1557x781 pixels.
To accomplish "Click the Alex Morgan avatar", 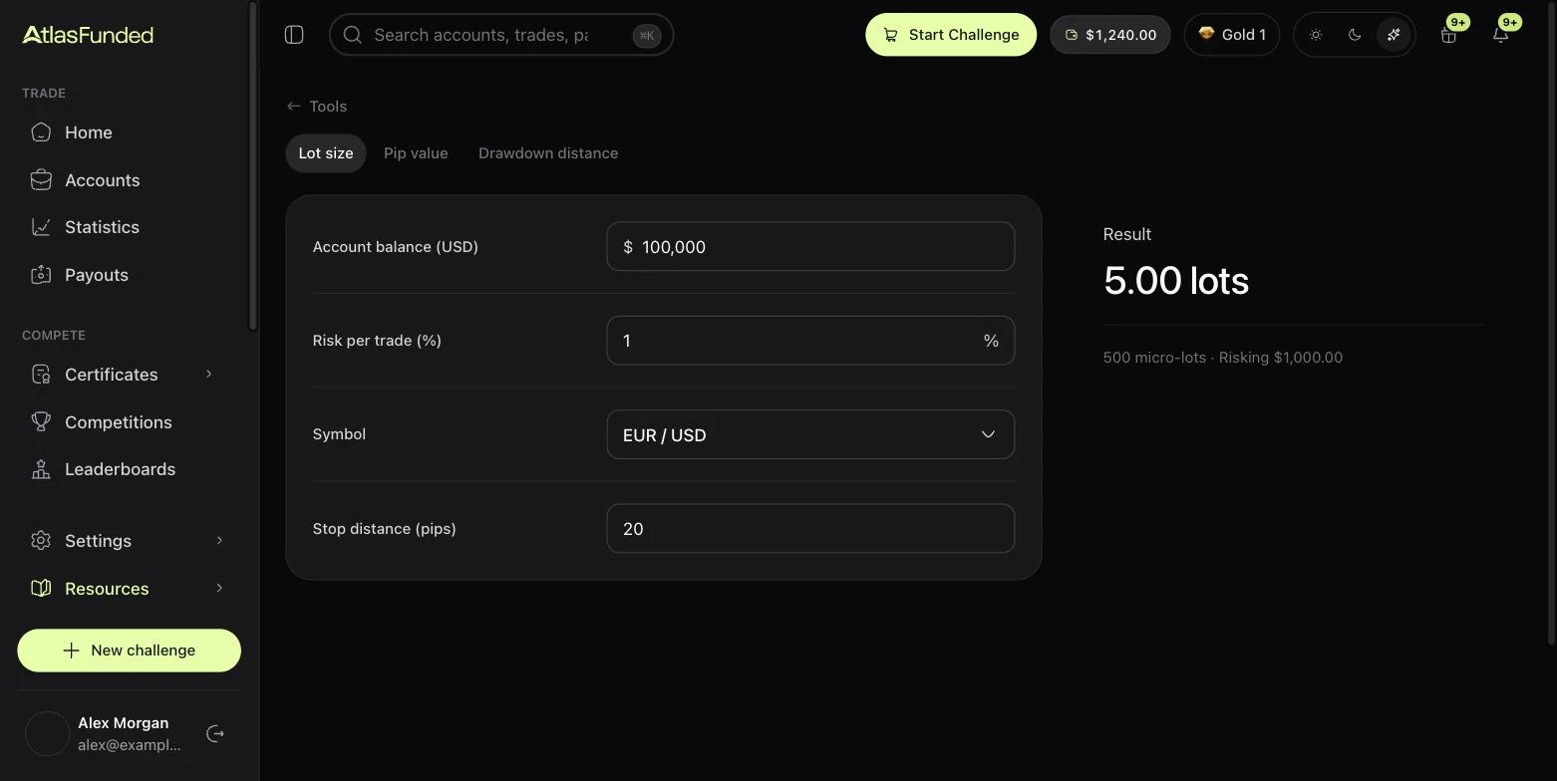I will point(47,734).
